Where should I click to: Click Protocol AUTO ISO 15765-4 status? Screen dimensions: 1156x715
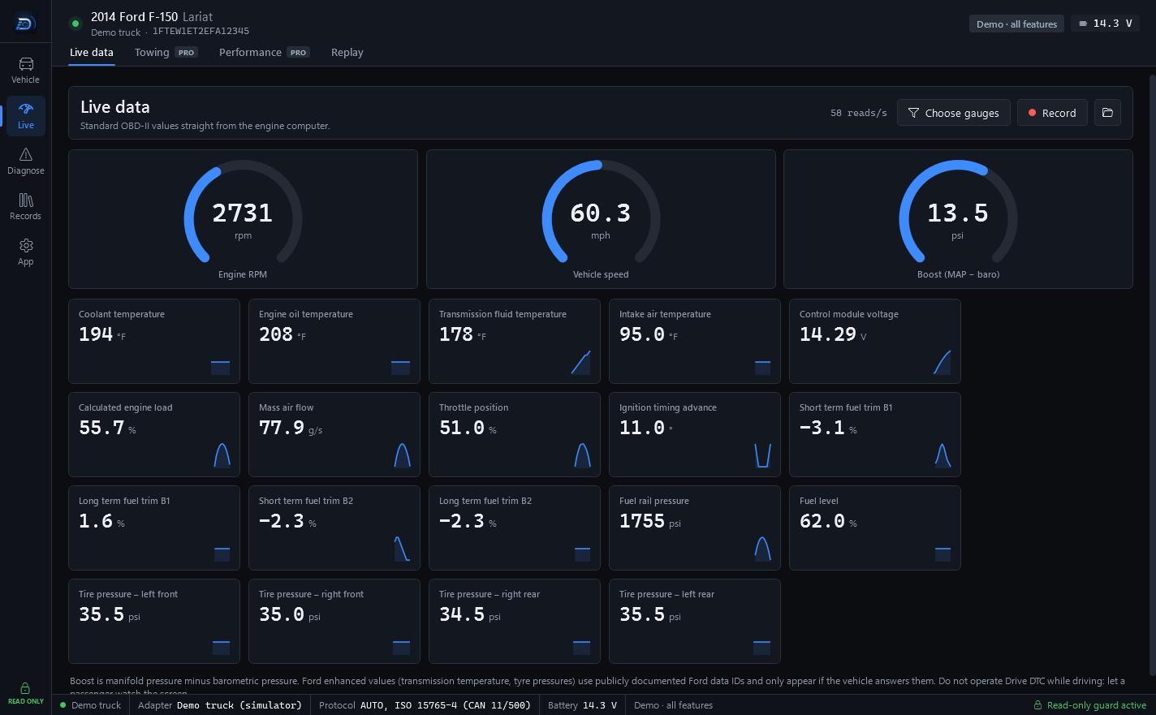(425, 705)
